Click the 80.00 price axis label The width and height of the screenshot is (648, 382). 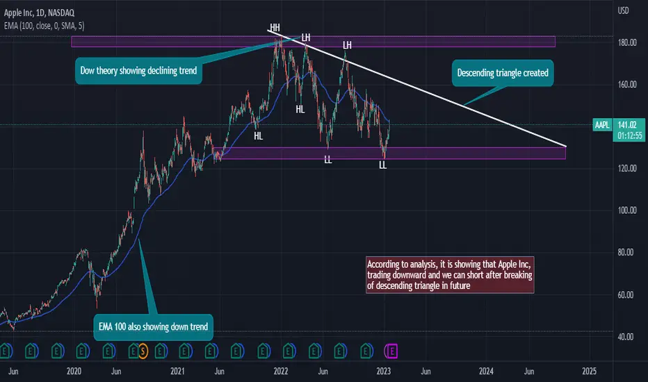[x=626, y=252]
